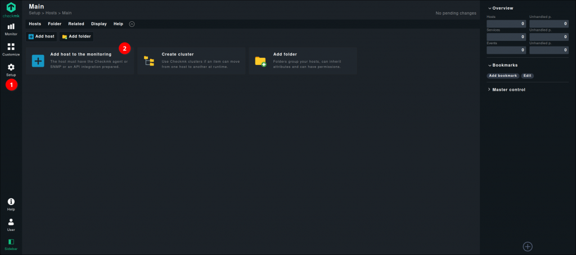Collapse the Bookmarks section
This screenshot has width=576, height=255.
coord(503,65)
